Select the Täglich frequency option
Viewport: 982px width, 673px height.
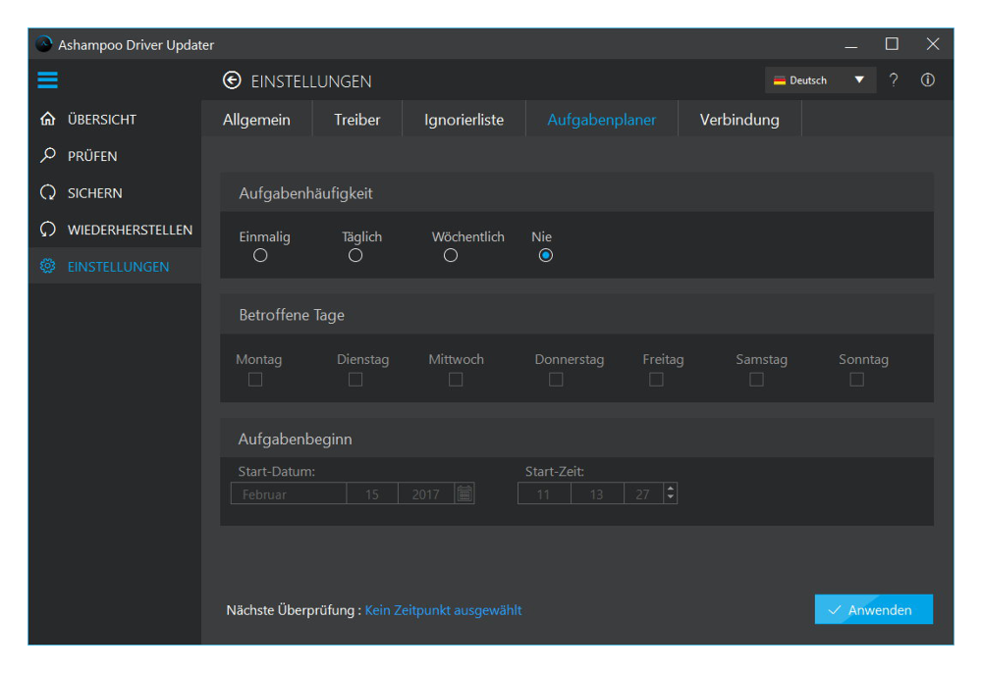(355, 255)
